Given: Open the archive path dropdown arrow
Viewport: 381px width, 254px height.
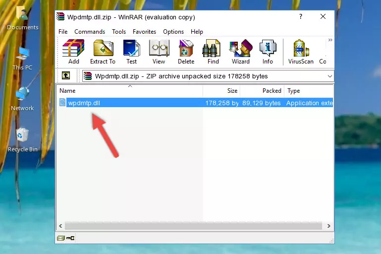Looking at the screenshot, I should (x=329, y=76).
